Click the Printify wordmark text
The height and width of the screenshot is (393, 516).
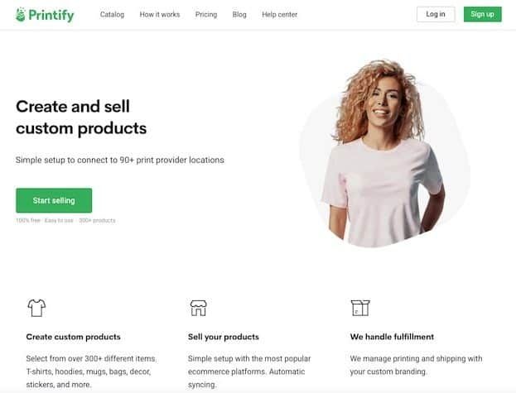tap(51, 15)
